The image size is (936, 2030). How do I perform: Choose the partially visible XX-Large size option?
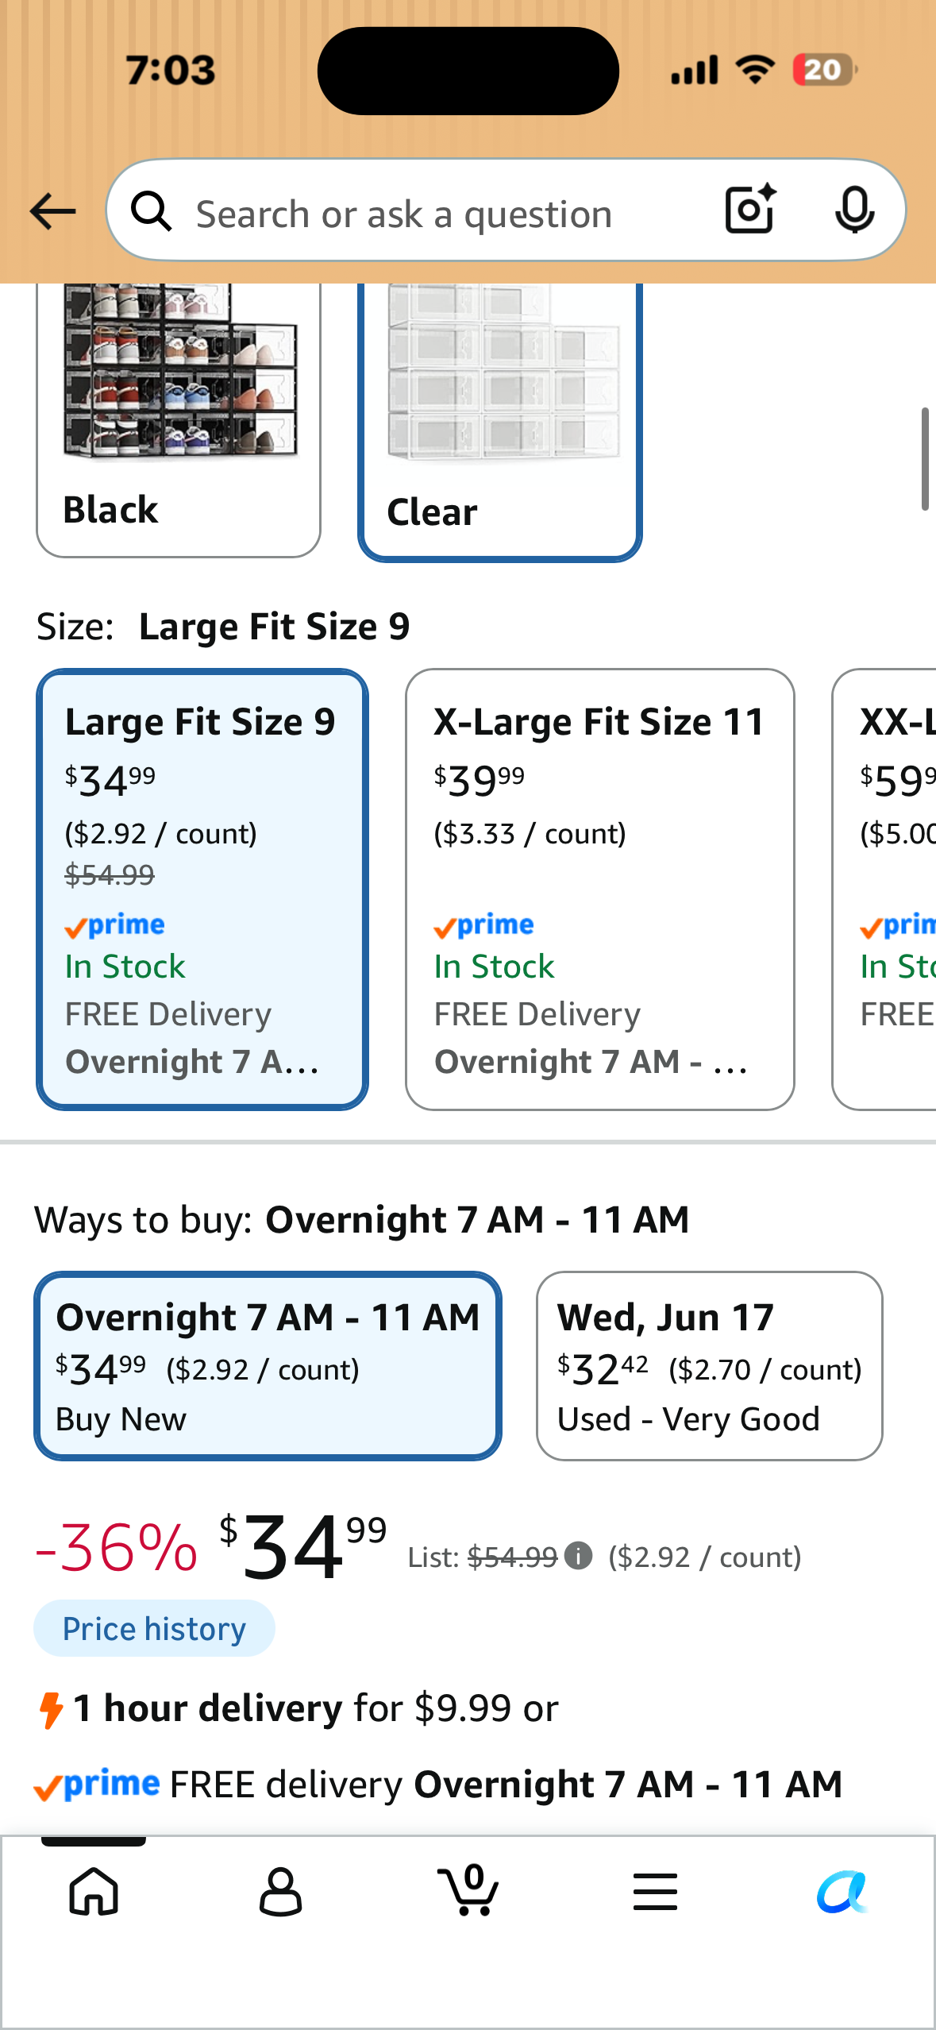point(884,890)
